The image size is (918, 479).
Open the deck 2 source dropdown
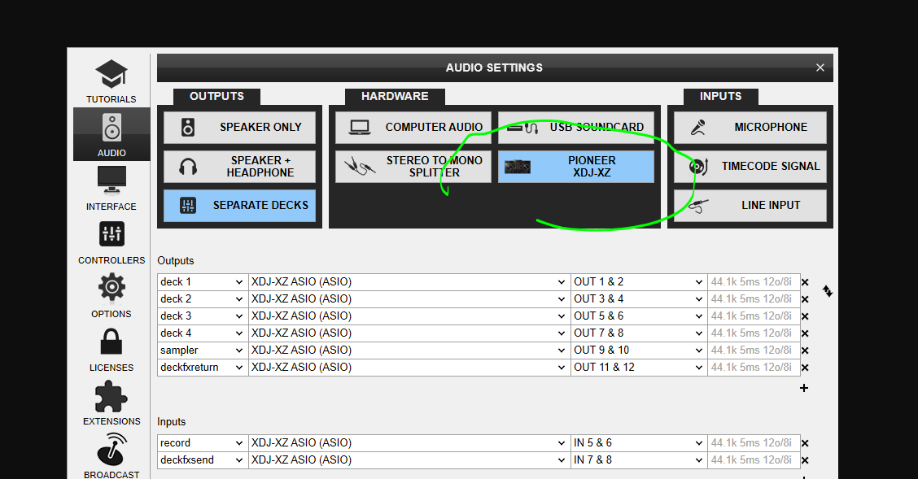203,298
